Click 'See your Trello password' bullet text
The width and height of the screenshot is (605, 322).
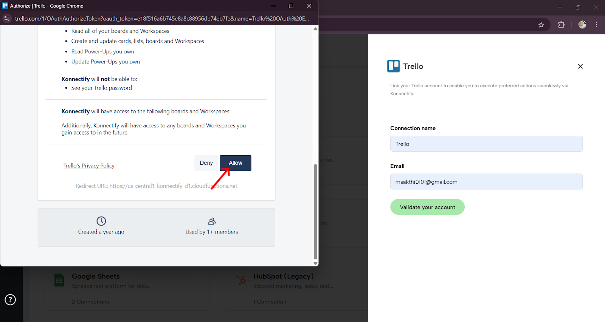pos(101,88)
